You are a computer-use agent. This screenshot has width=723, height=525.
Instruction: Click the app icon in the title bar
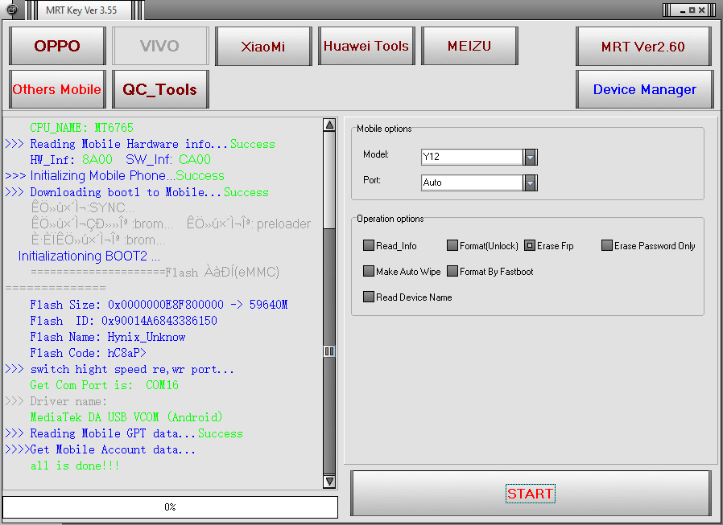[12, 9]
